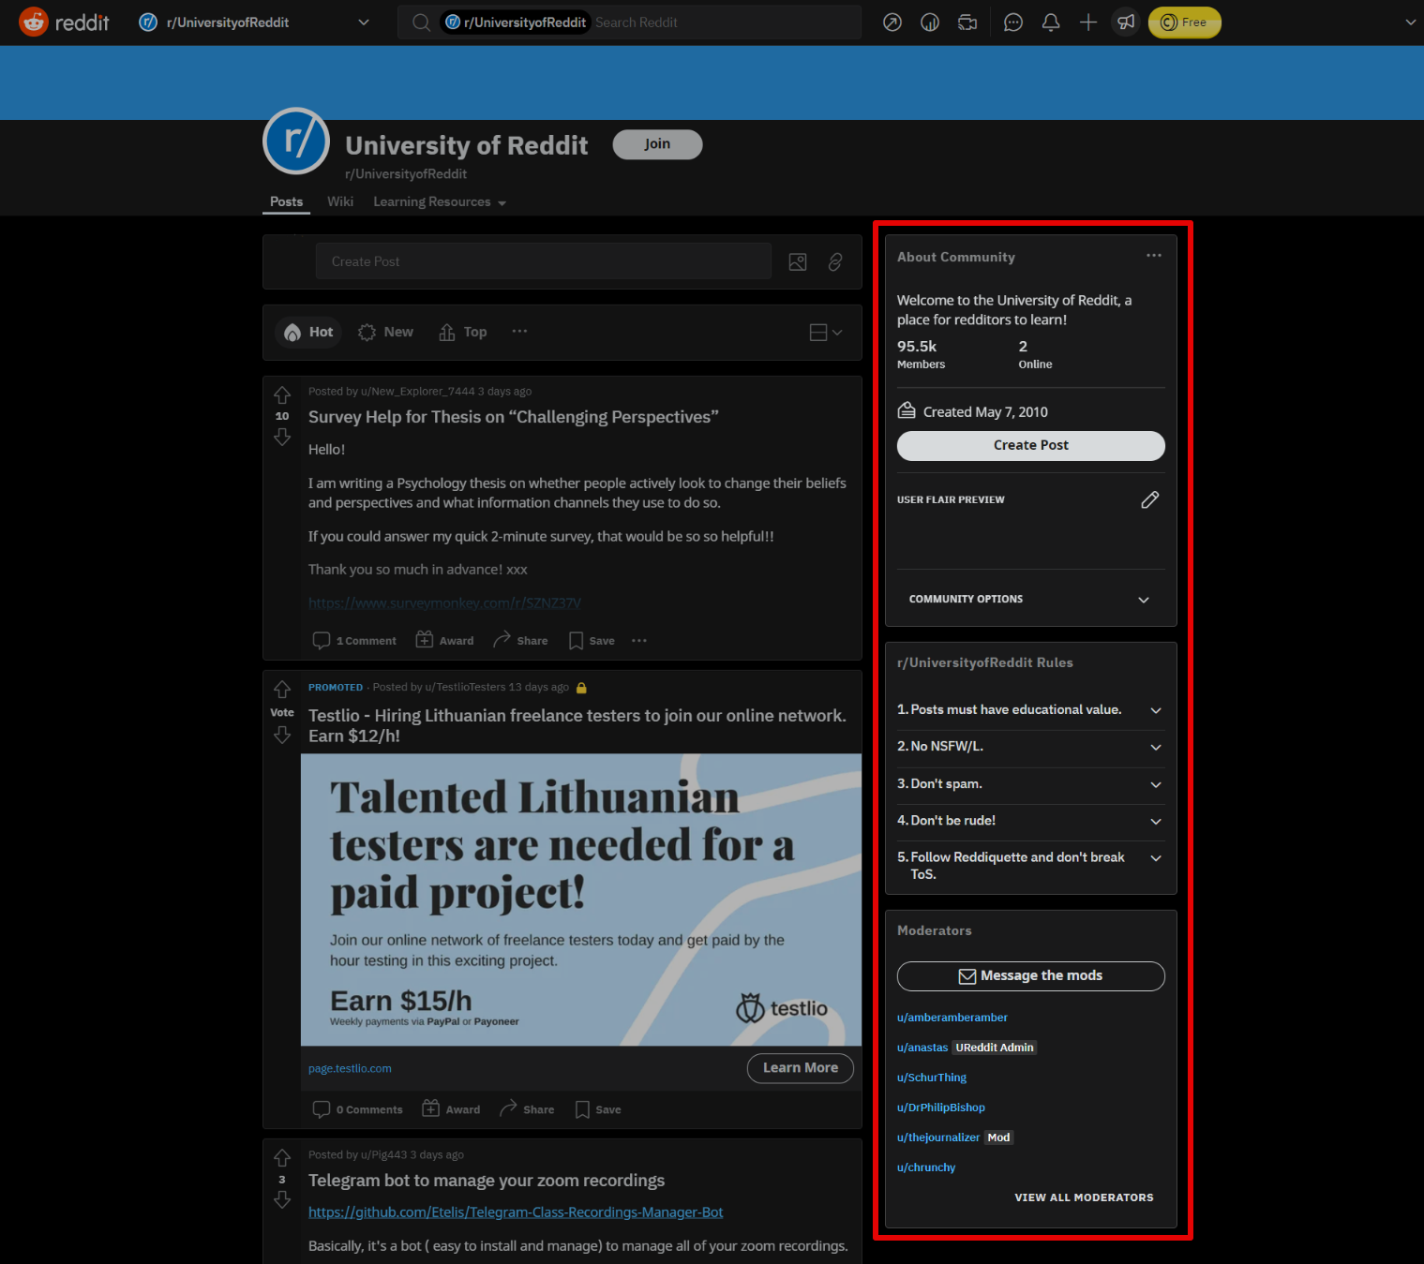Click the sidebar Create Post button

[1031, 446]
